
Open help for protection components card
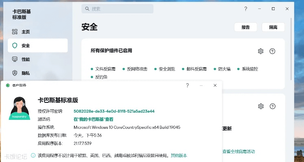coord(272,51)
